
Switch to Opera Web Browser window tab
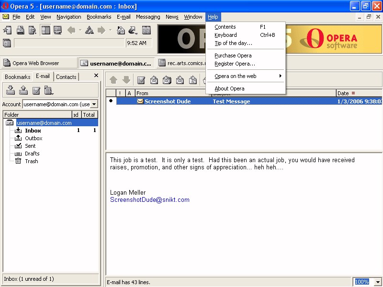point(39,63)
